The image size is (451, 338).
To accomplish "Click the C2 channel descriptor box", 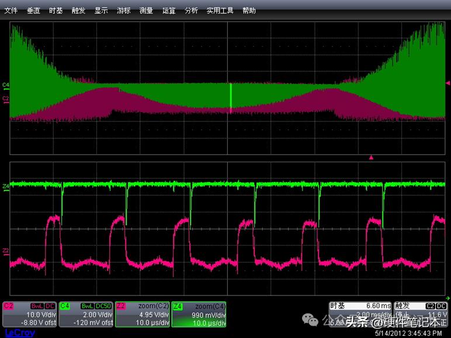I will pos(29,314).
